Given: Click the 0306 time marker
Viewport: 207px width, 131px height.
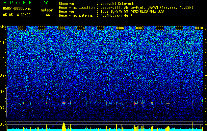Looking at the screenshot, I should (x=120, y=28).
